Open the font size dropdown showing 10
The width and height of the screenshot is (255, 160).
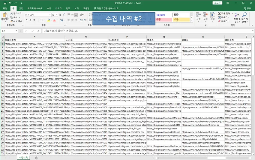57,15
